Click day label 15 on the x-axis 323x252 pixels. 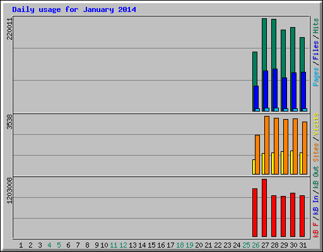point(151,245)
